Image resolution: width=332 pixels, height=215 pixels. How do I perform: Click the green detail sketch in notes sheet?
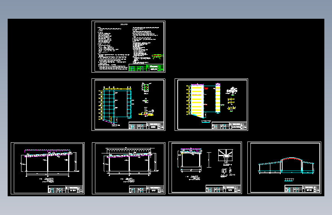coord(157,56)
